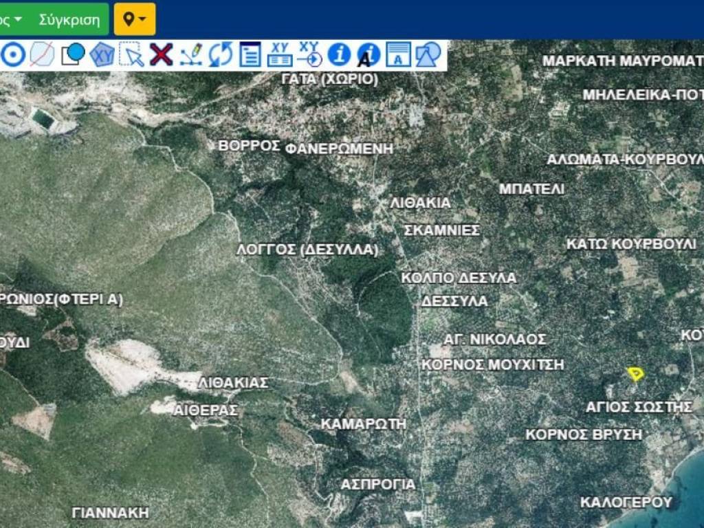The height and width of the screenshot is (528, 704).
Task: Select the crossed-out polygon tool
Action: pyautogui.click(x=42, y=54)
